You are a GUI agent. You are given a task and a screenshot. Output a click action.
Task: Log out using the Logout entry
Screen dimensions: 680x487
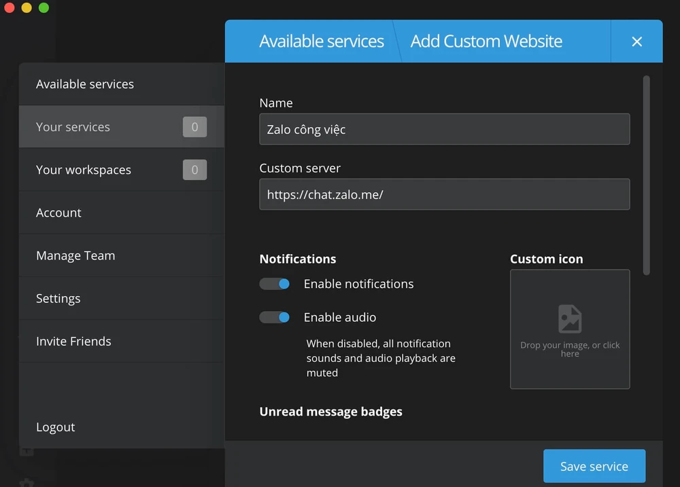56,427
